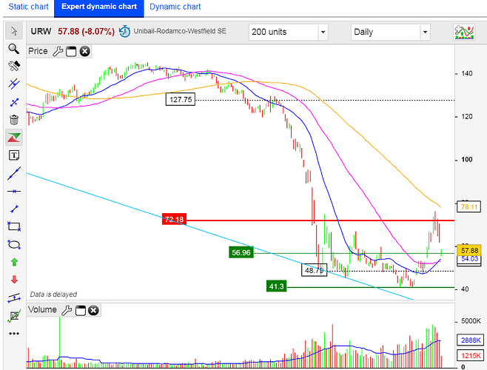Select the text annotation tool
Viewport: 487px width, 370px height.
[x=13, y=155]
